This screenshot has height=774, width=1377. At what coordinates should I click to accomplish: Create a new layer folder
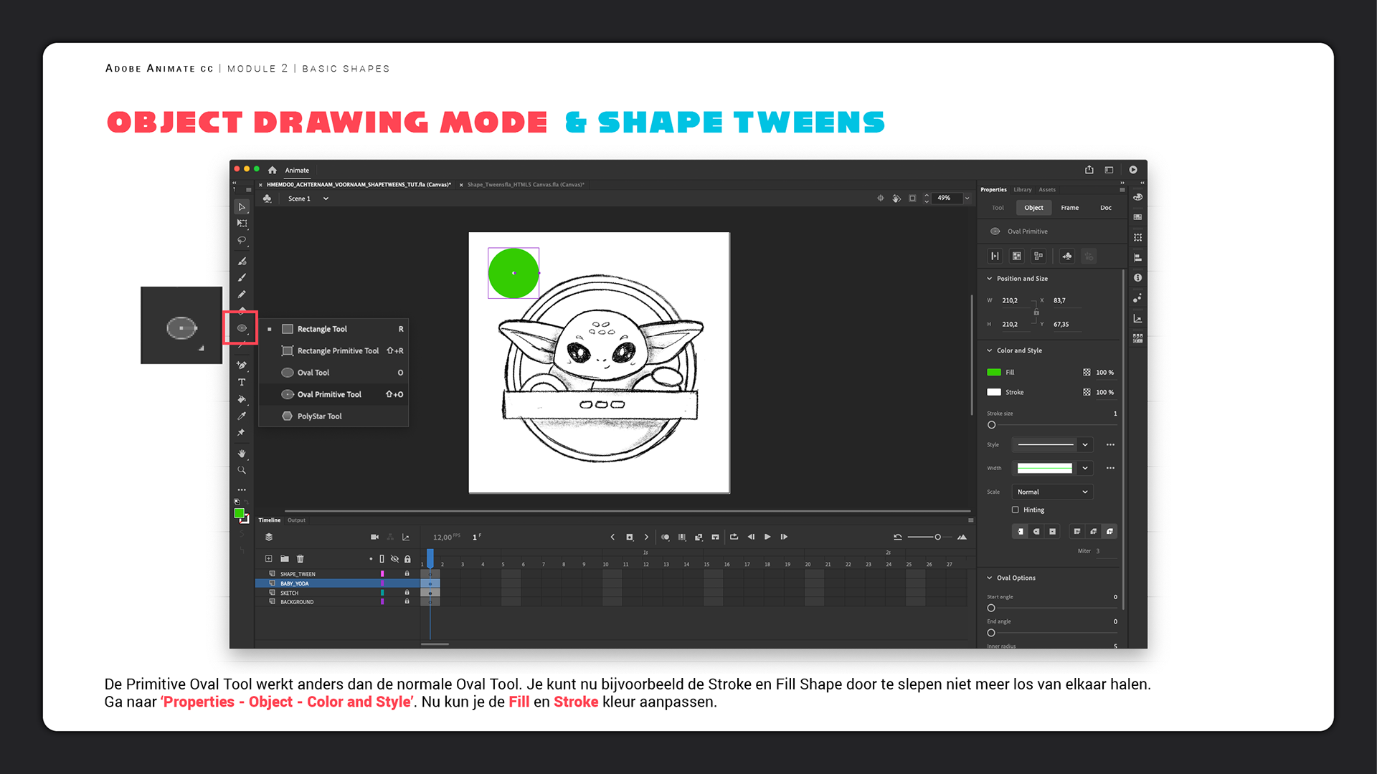pyautogui.click(x=285, y=559)
